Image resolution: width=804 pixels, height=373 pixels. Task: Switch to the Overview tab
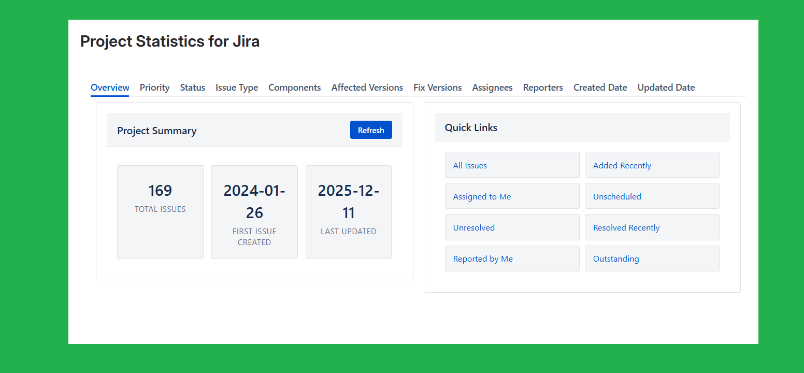[110, 88]
